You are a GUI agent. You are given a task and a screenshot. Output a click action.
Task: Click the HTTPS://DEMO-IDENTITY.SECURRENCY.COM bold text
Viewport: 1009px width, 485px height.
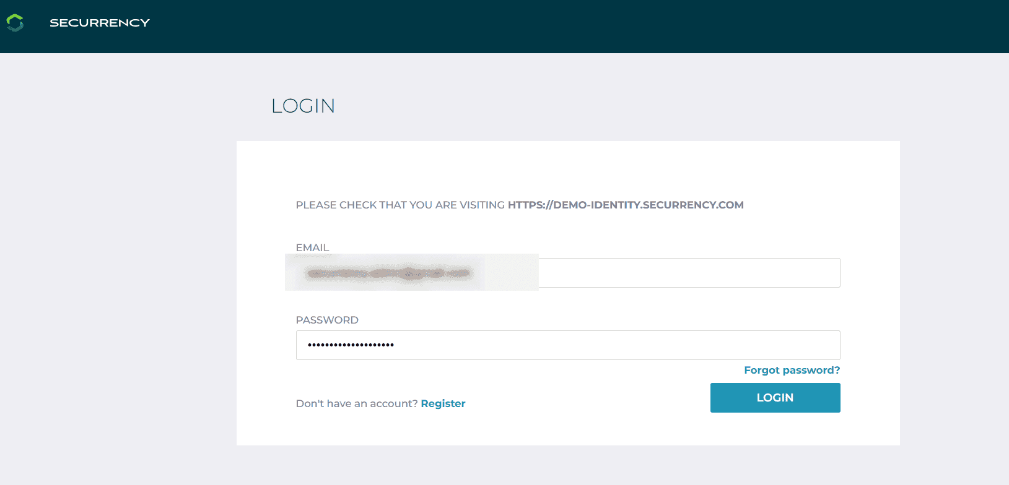(x=626, y=205)
